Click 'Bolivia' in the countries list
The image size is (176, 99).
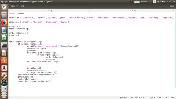point(29,18)
